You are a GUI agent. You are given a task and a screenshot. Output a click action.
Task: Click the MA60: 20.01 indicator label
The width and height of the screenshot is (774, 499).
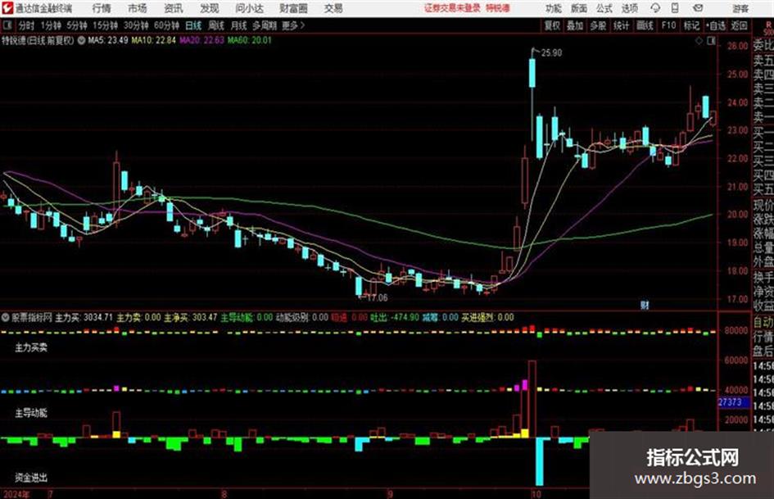(x=249, y=40)
